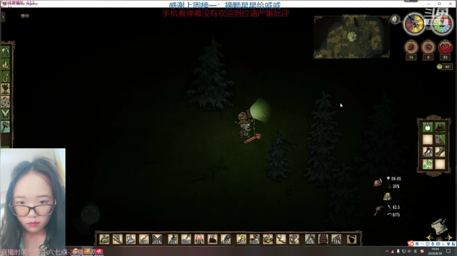Click the streamer webcam overlay

[x=33, y=199]
